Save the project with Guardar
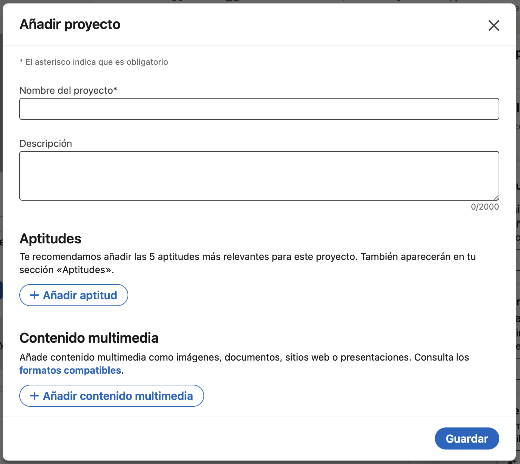This screenshot has width=520, height=464. 467,438
